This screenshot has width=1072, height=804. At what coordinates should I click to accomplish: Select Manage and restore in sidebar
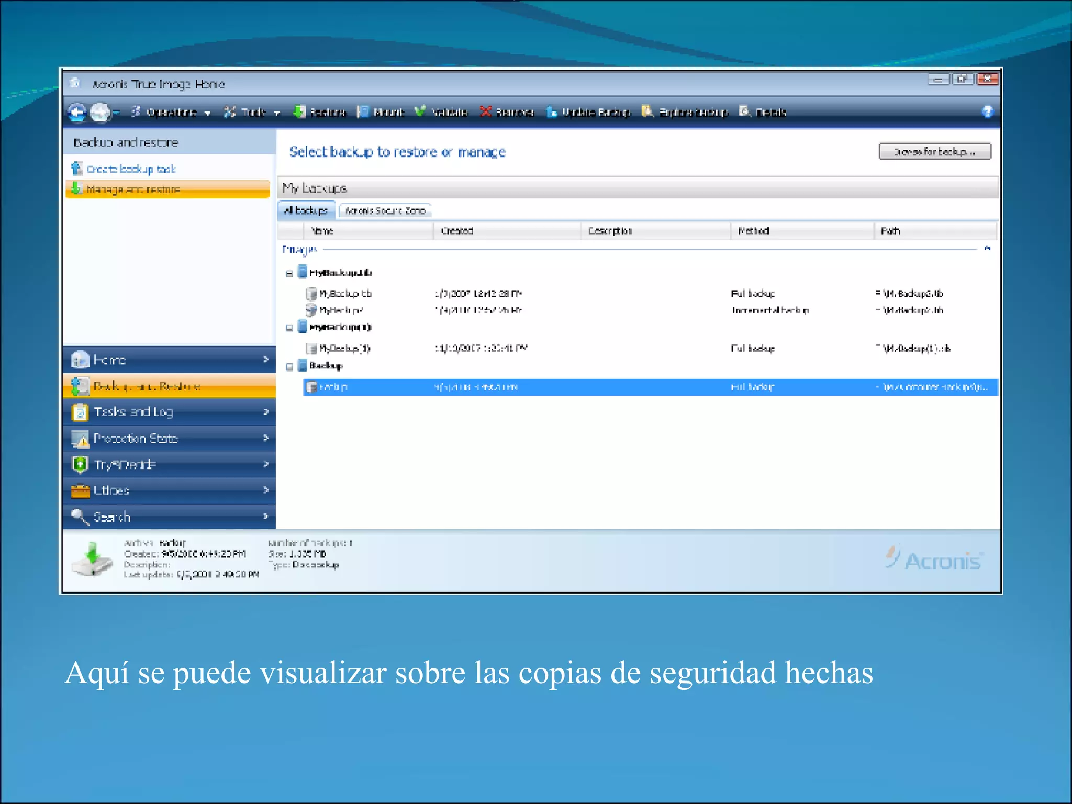[x=168, y=189]
